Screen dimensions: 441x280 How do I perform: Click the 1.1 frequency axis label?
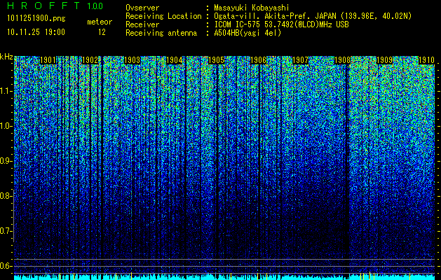pos(6,91)
